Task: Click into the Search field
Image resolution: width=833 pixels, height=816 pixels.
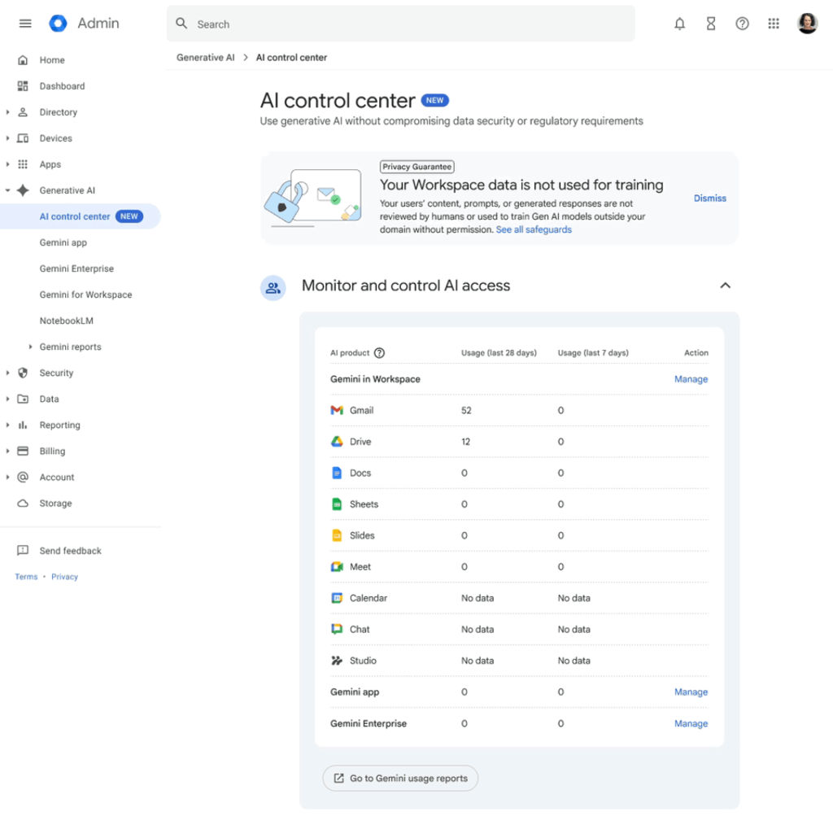Action: 400,24
